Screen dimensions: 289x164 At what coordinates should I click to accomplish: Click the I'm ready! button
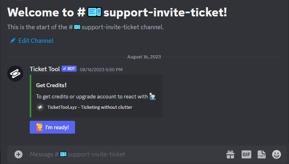(x=52, y=127)
